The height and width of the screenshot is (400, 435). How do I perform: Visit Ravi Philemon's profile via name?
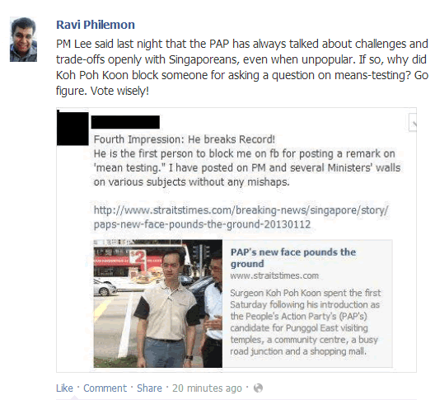pyautogui.click(x=96, y=25)
